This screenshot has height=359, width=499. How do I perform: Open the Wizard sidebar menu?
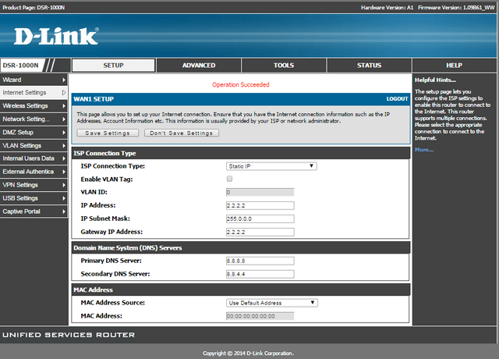(34, 80)
